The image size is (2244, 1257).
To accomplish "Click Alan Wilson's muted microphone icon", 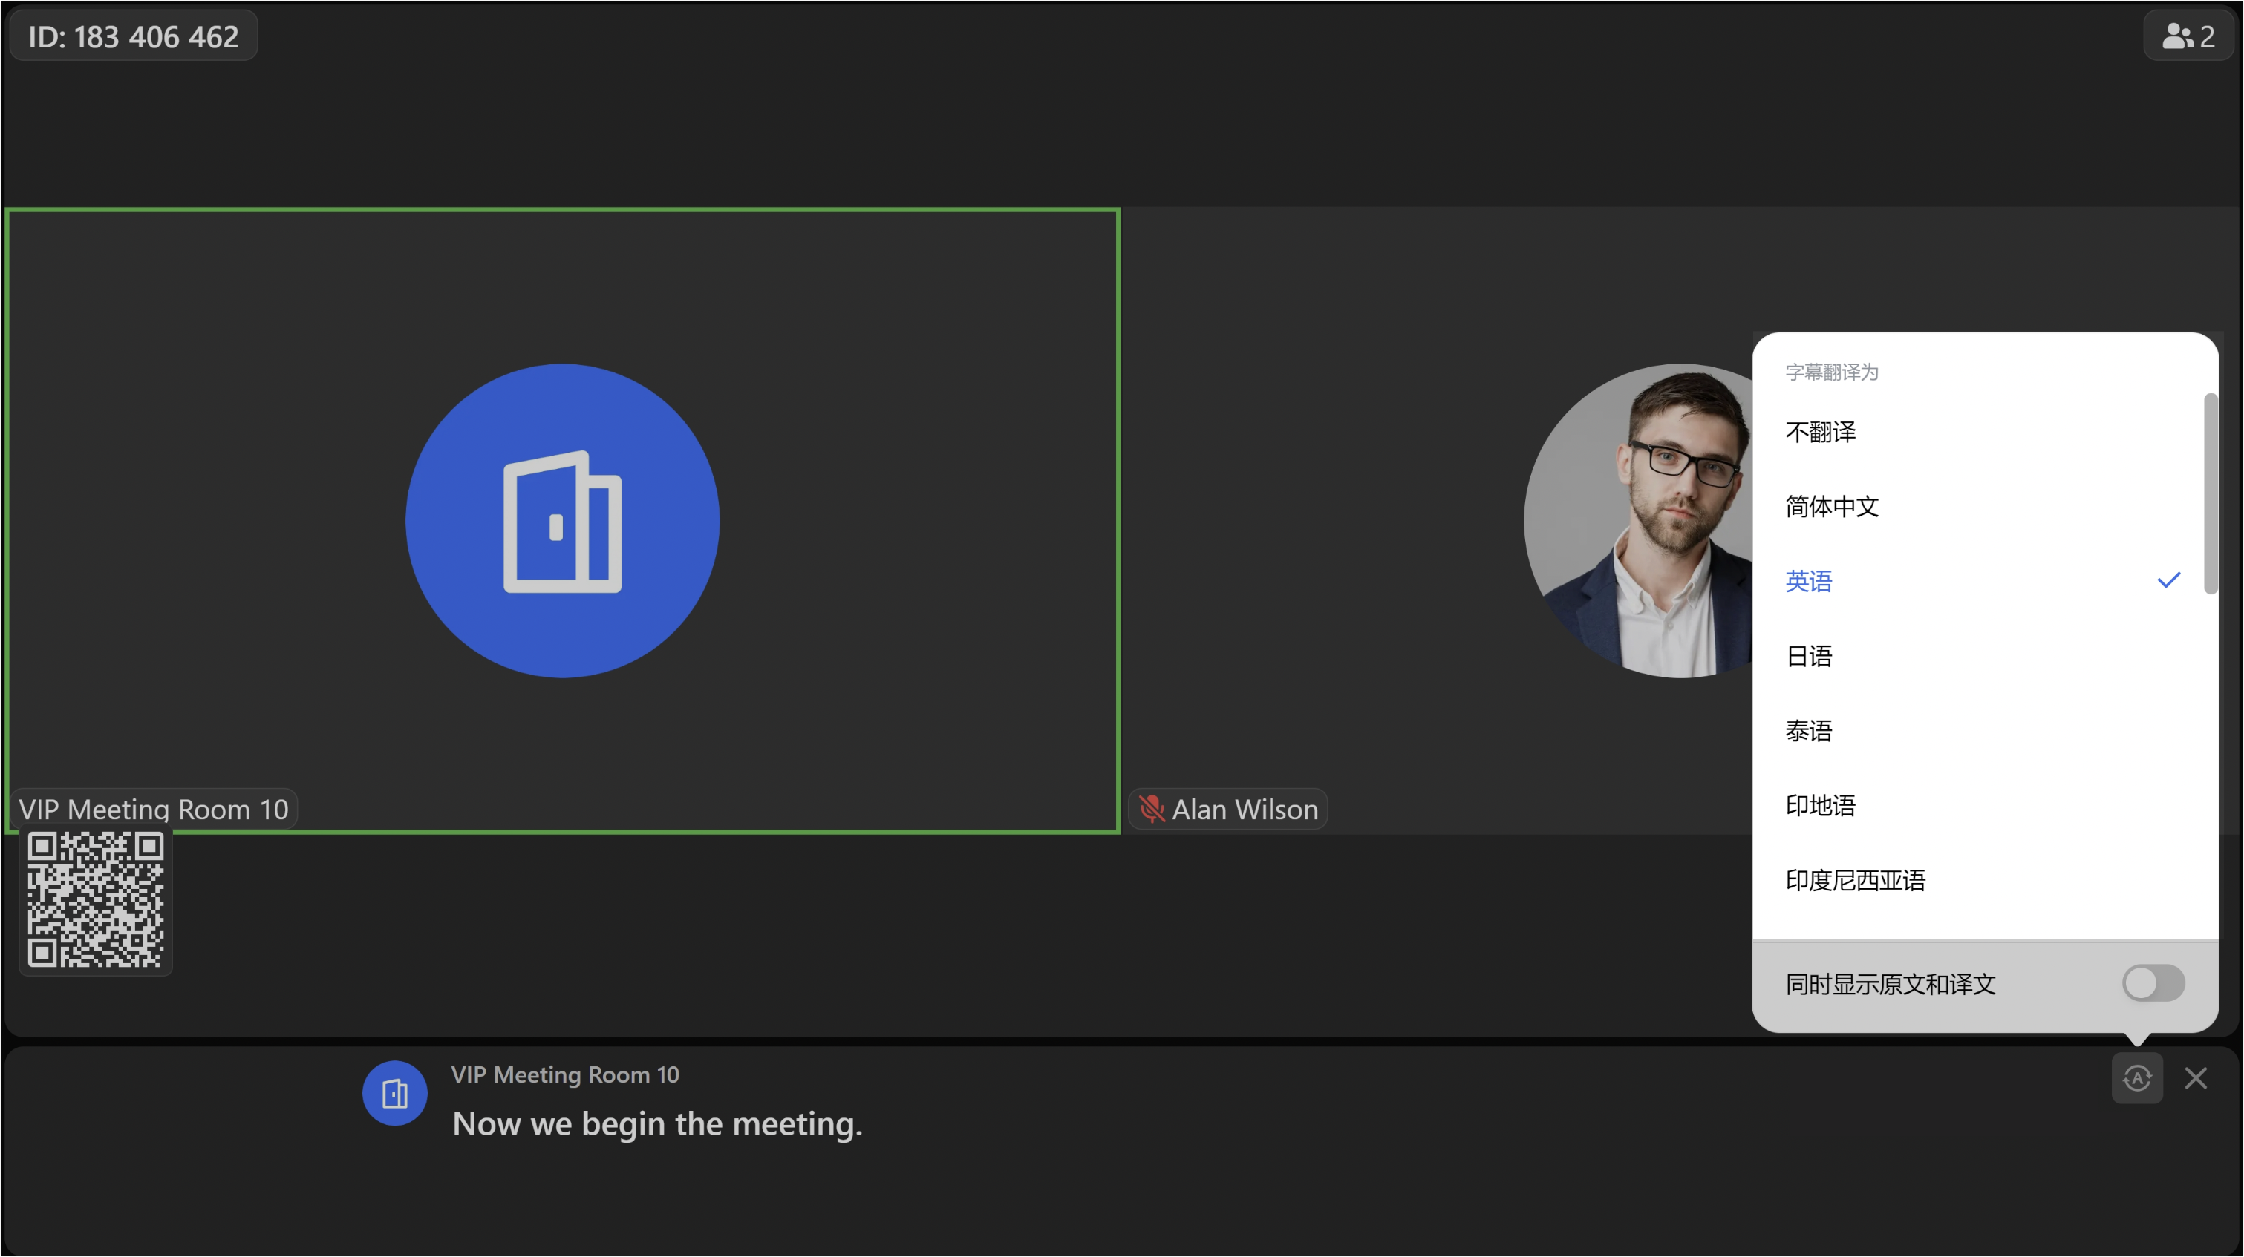I will pos(1152,810).
